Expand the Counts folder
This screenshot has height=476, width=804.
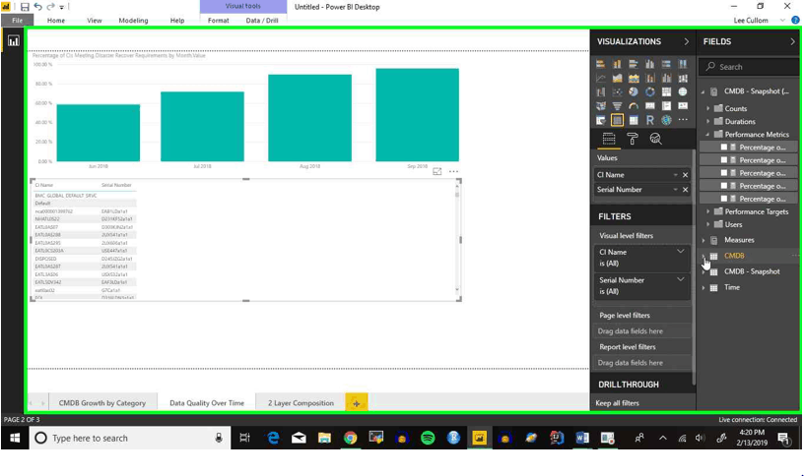(708, 108)
